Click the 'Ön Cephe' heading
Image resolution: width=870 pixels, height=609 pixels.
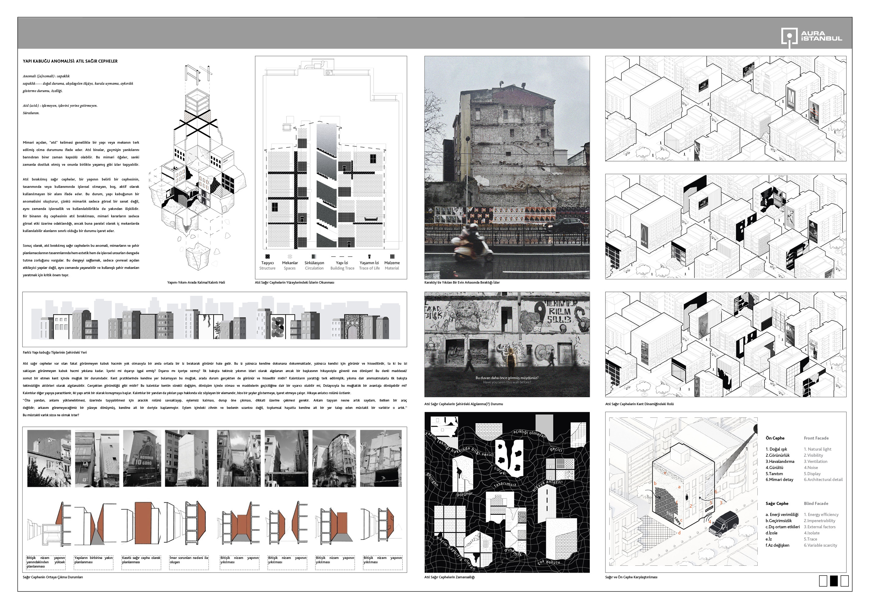(x=775, y=438)
